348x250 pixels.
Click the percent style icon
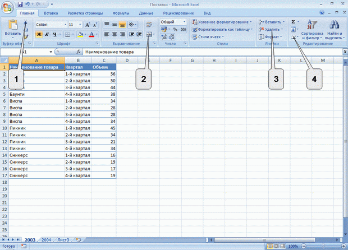tap(175, 29)
